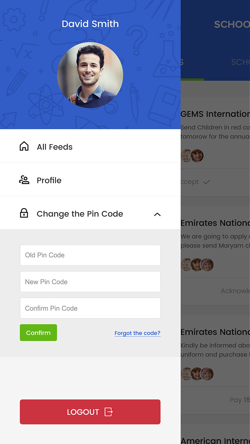Click the exit icon on the Logout button
This screenshot has width=250, height=444.
(109, 412)
